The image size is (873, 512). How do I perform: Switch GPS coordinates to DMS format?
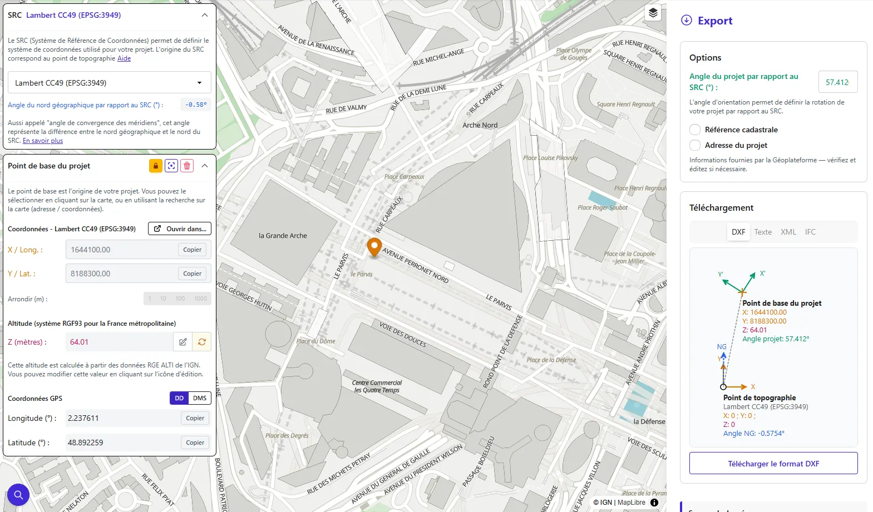point(200,398)
